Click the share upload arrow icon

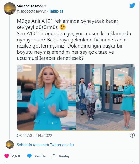point(54,156)
